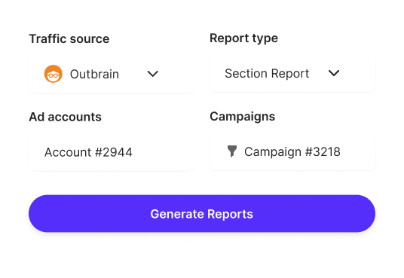This screenshot has width=404, height=278.
Task: Select the Outbrain text in traffic source
Action: tap(94, 74)
